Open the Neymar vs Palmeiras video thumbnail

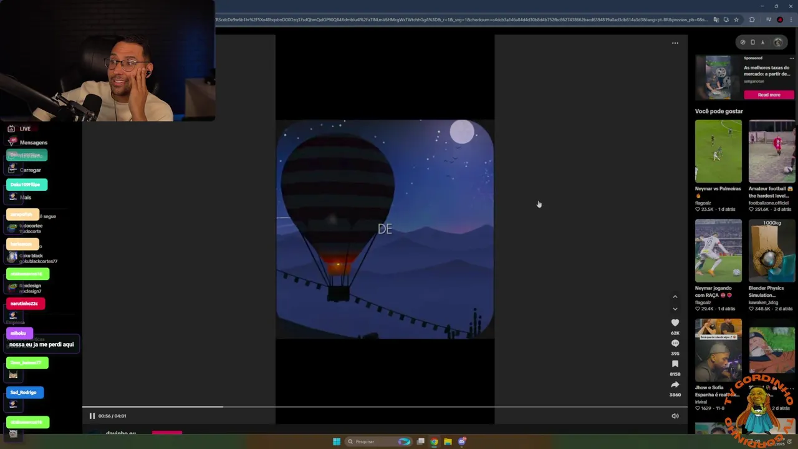[x=718, y=152]
